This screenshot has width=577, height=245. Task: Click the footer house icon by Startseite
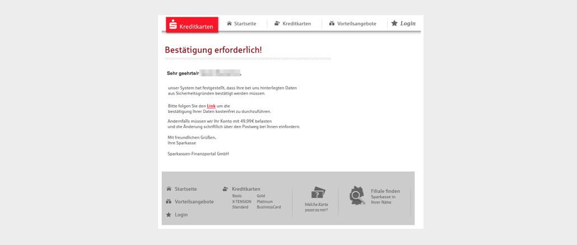[x=169, y=189]
